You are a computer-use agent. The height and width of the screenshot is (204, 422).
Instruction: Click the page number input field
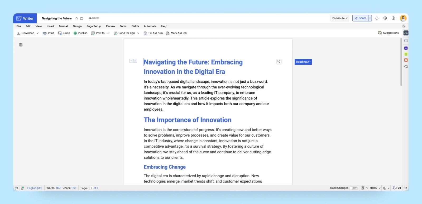(x=91, y=188)
